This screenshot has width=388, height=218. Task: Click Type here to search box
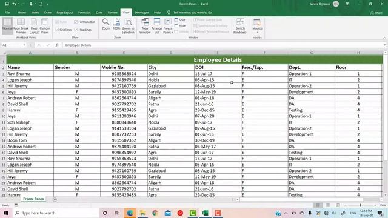point(56,213)
